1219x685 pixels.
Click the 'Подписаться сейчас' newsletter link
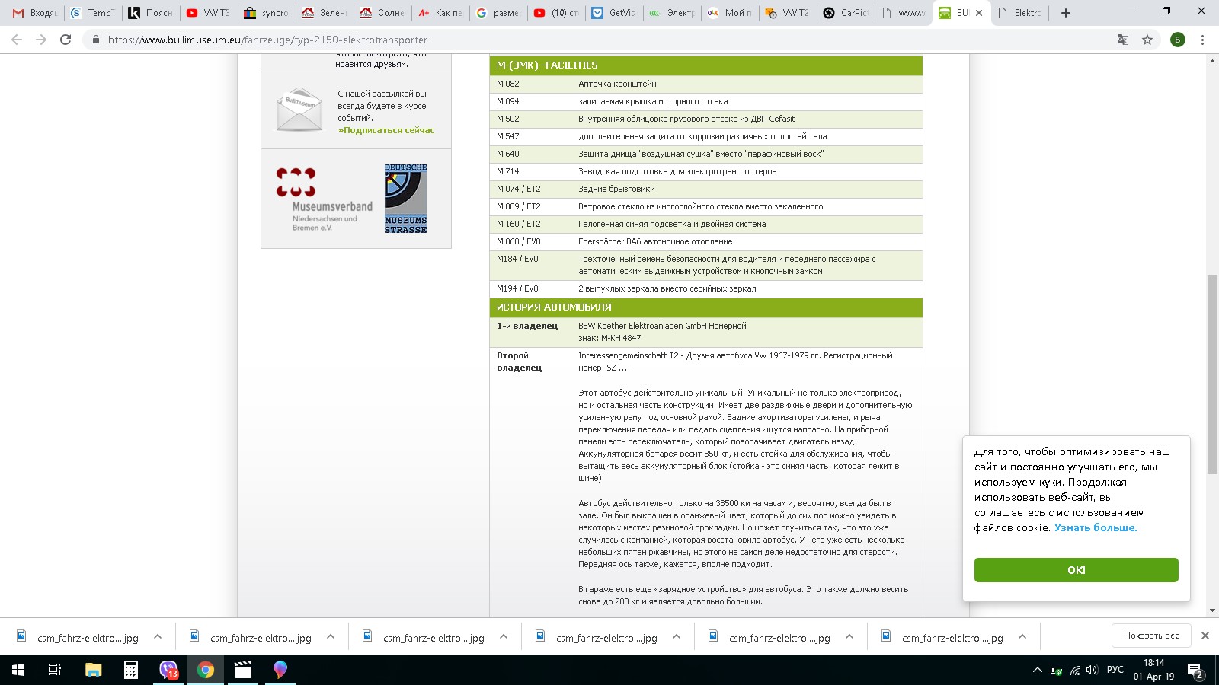pyautogui.click(x=386, y=130)
